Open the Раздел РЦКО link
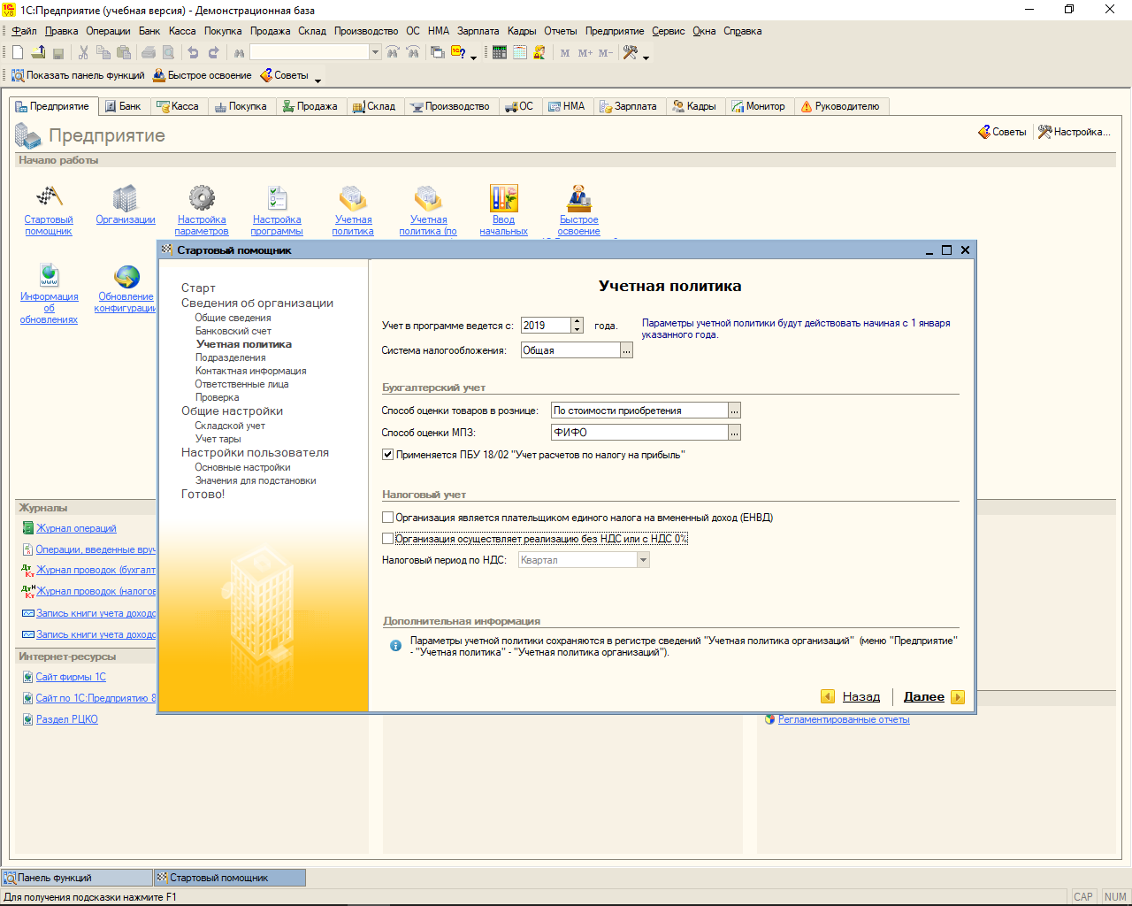The height and width of the screenshot is (906, 1132). click(66, 719)
